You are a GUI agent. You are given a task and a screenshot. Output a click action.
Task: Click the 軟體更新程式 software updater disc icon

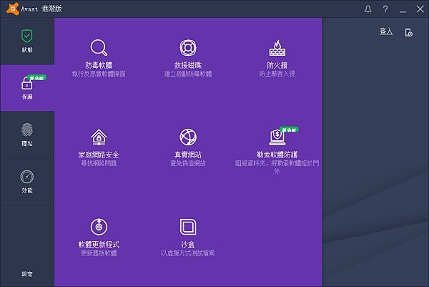pos(99,227)
